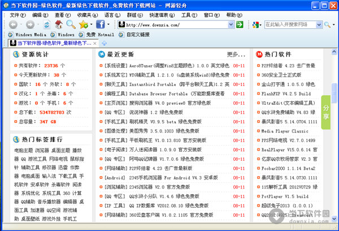
Task: Expand the favorites star dropdown arrow
Action: click(x=91, y=24)
